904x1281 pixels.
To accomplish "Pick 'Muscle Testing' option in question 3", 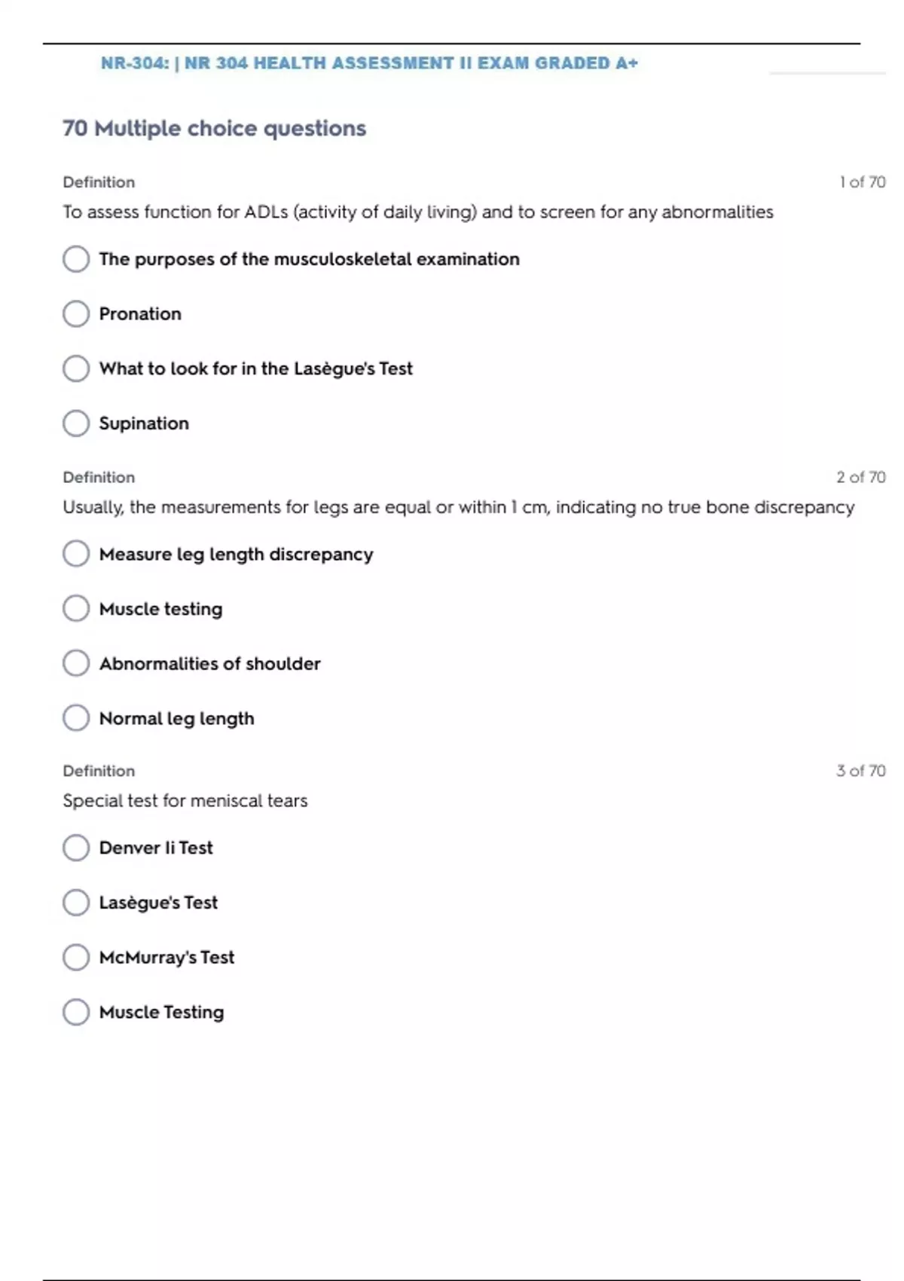I will coord(76,1012).
